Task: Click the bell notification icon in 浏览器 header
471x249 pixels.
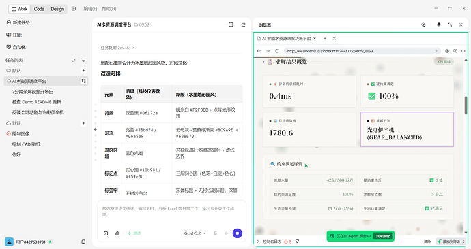Action: click(x=439, y=25)
